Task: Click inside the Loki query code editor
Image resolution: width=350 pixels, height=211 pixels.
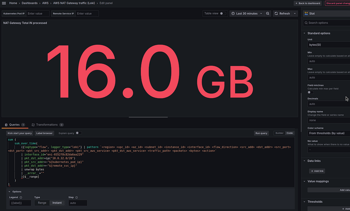Action: coord(150,162)
